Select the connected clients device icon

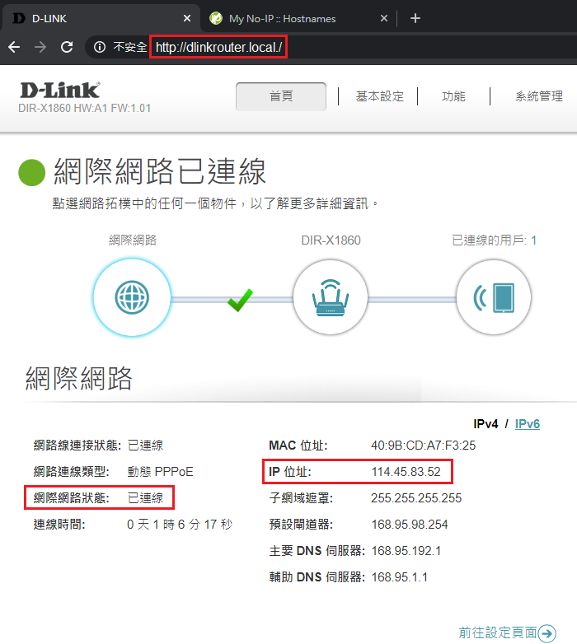click(494, 297)
